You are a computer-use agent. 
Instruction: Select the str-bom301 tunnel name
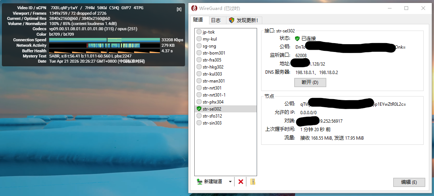pyautogui.click(x=214, y=53)
